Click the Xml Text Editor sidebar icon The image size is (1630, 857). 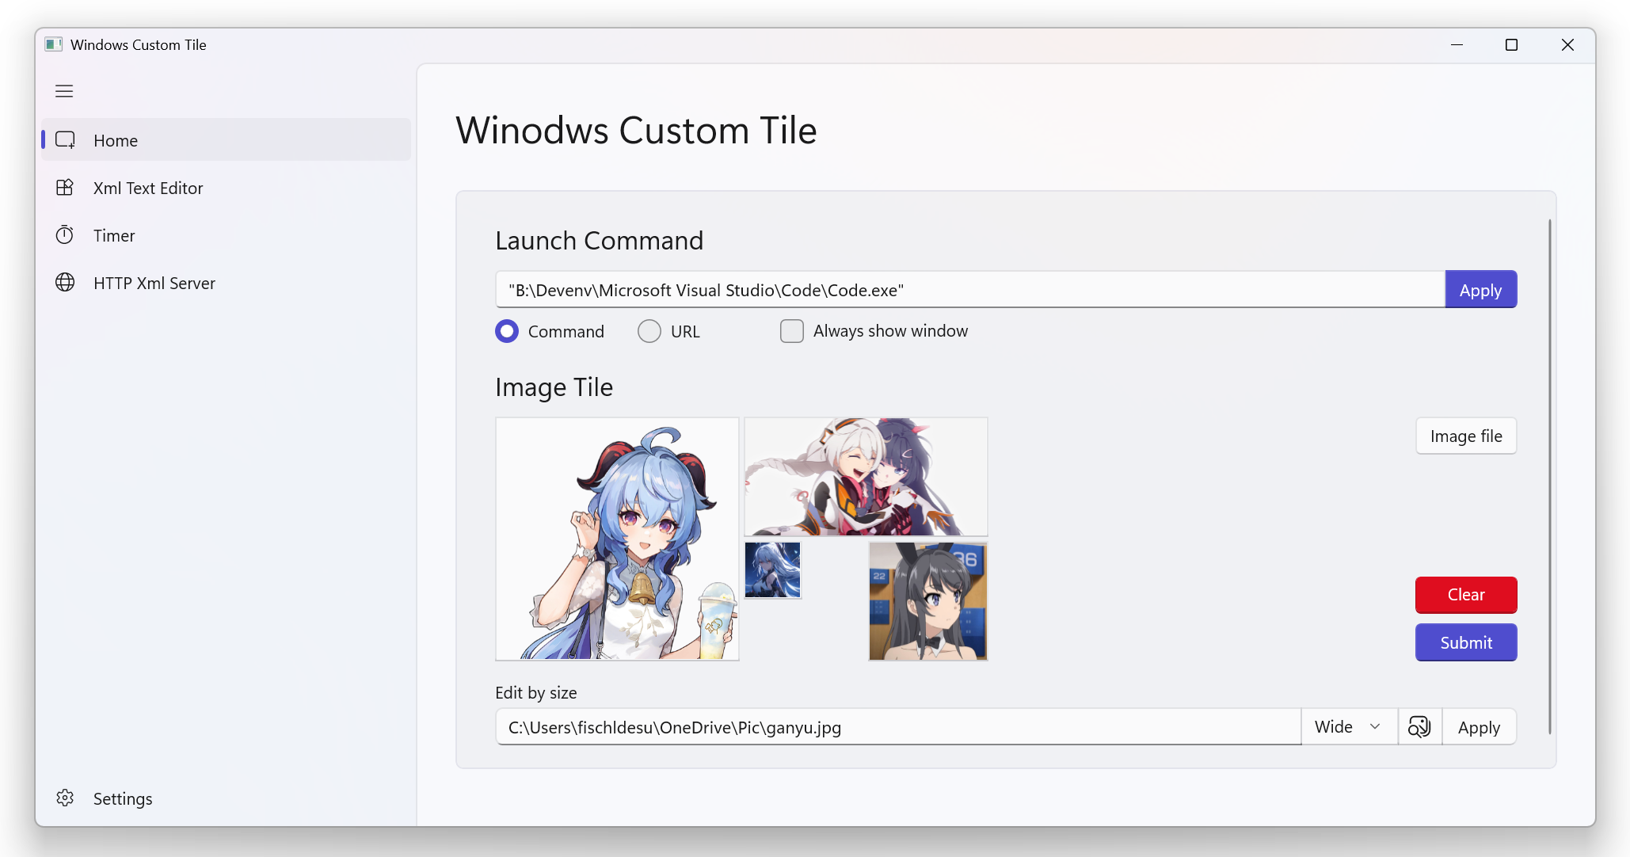point(65,188)
